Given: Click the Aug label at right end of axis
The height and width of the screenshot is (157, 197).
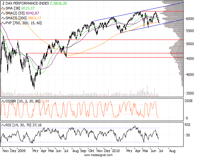Looking at the screenshot, I should click(x=172, y=151).
